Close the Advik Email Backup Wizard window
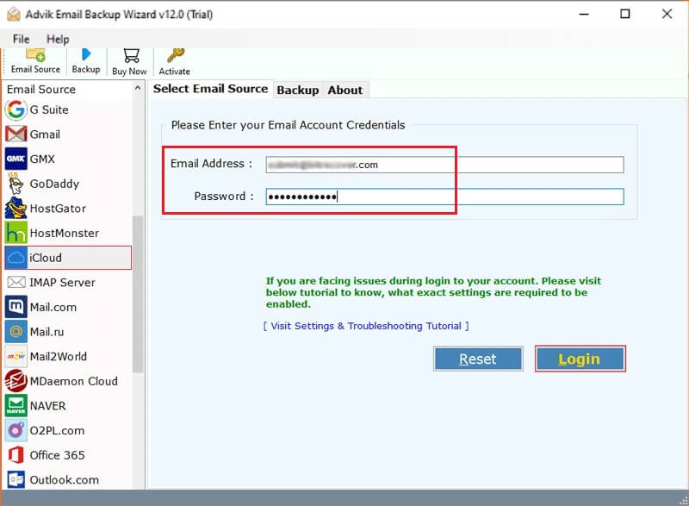 [x=667, y=14]
